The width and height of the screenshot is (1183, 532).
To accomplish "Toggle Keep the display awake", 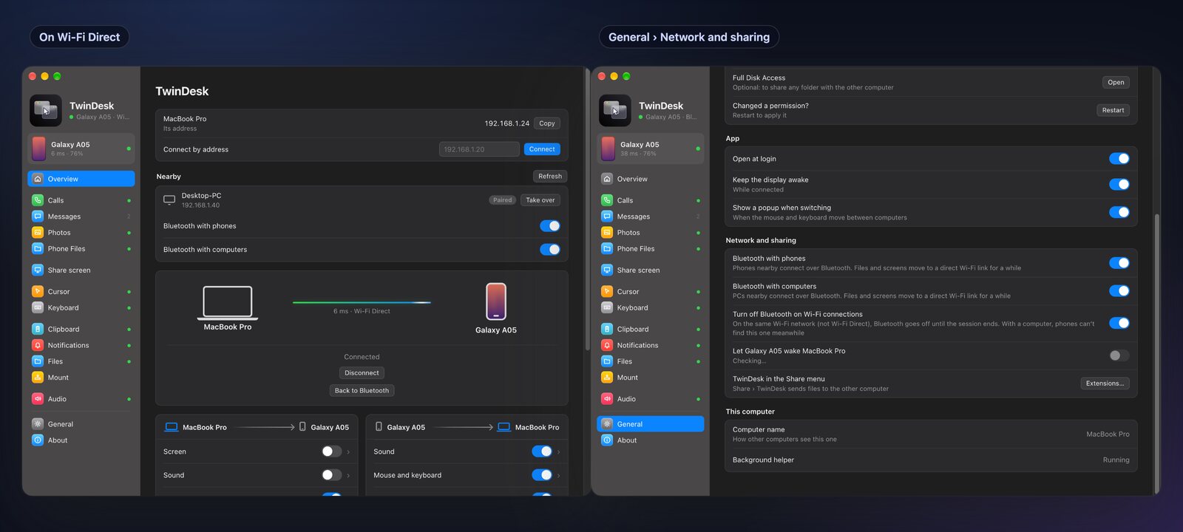I will (x=1119, y=185).
